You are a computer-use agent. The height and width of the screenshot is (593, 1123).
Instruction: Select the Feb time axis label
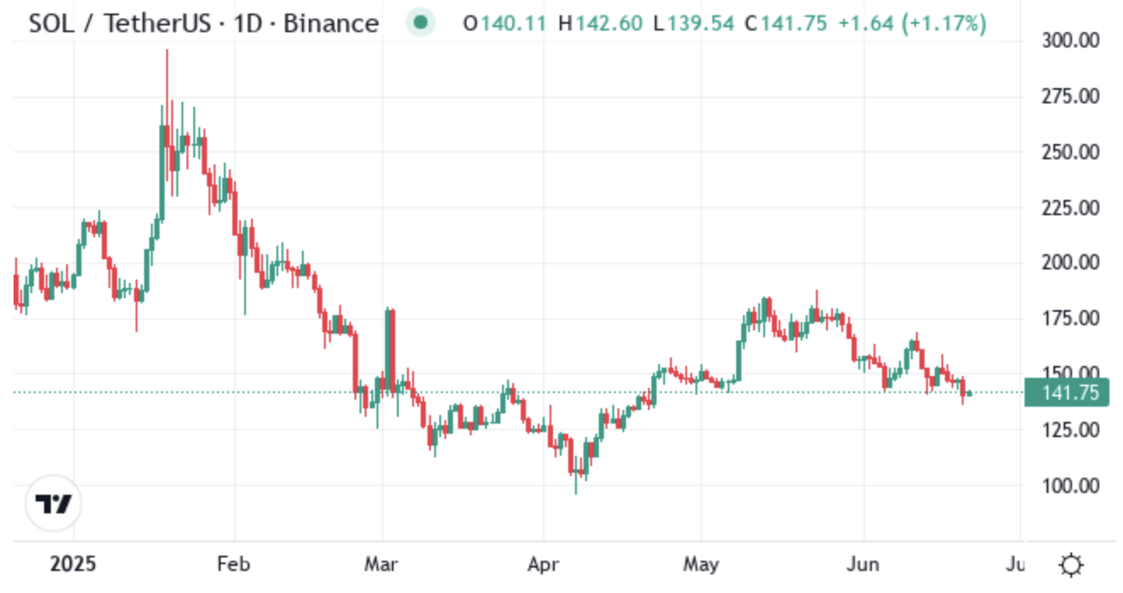[x=234, y=564]
